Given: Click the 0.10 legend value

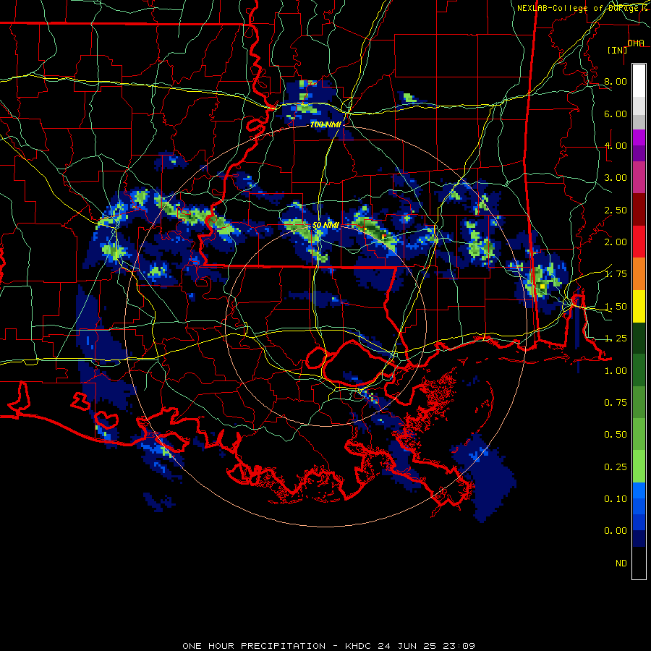Looking at the screenshot, I should (x=616, y=499).
